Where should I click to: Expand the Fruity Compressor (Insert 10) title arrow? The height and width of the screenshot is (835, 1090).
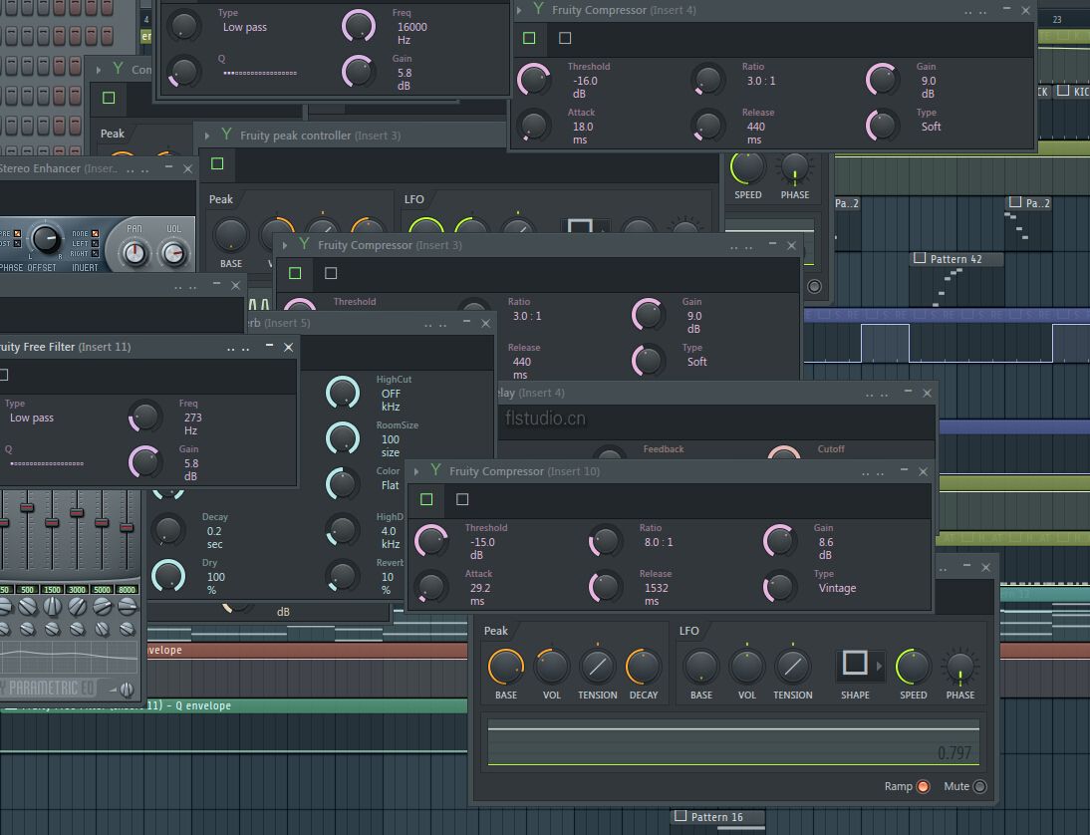pos(415,471)
